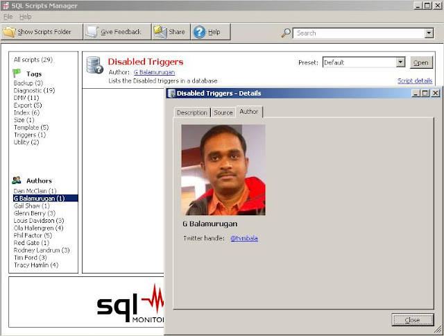Select author Tracy Hamlin (4)

click(x=36, y=264)
